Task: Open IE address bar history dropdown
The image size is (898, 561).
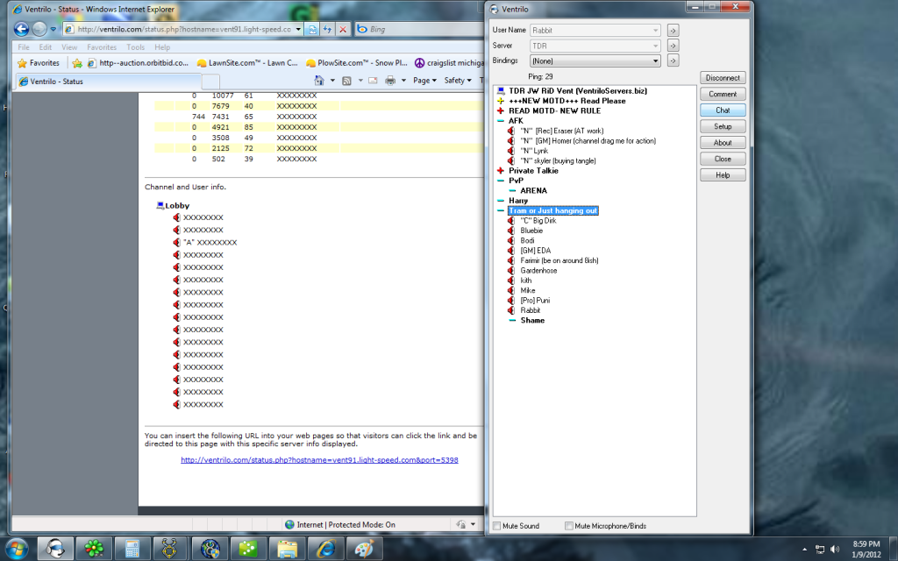Action: [298, 29]
